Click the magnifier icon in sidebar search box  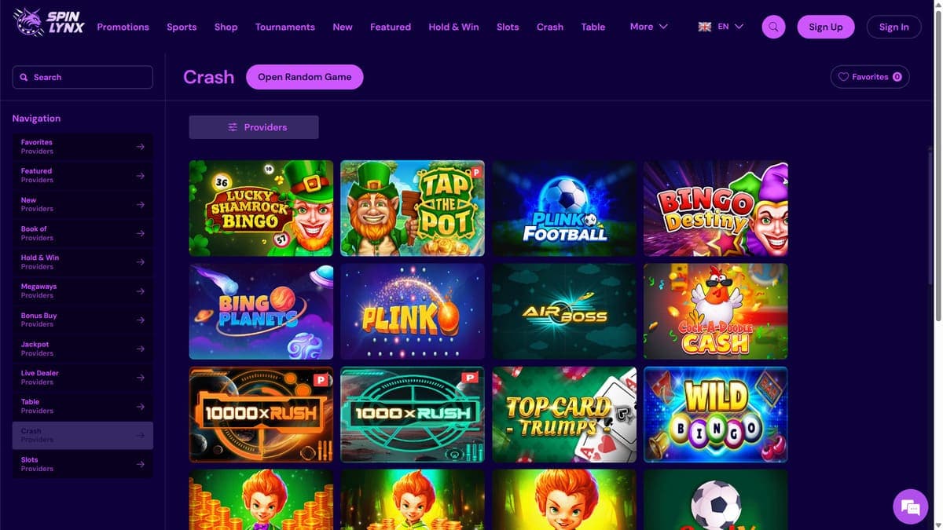24,77
